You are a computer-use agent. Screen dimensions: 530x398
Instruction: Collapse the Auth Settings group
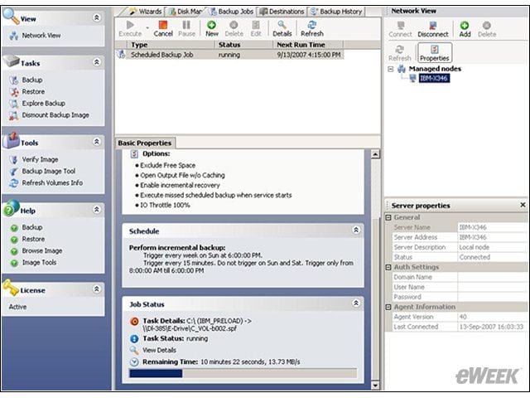(x=388, y=267)
